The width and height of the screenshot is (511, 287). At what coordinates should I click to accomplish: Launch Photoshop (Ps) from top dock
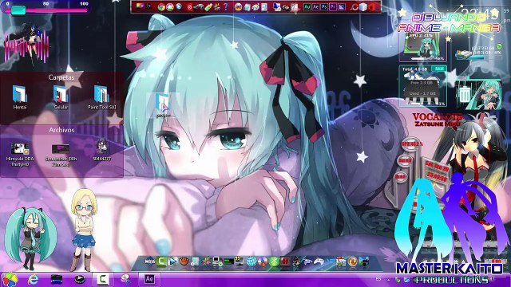[x=324, y=6]
